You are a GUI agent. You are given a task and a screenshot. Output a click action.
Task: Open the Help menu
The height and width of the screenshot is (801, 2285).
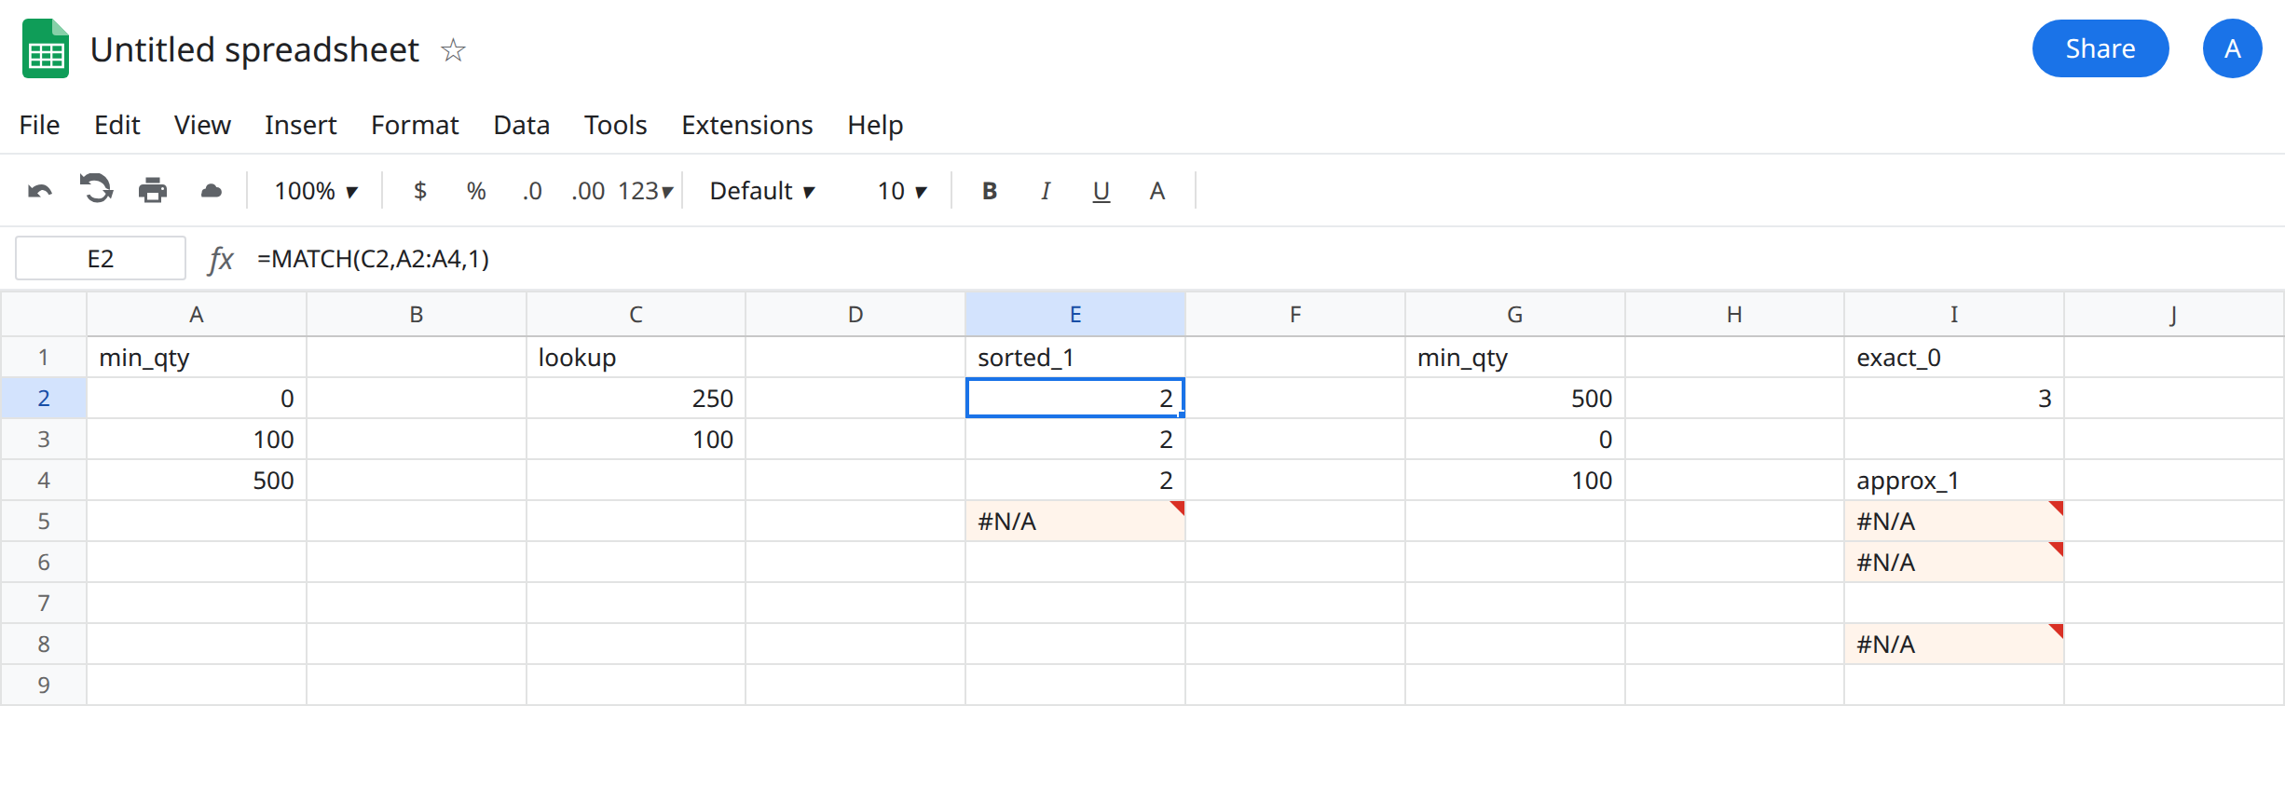[875, 125]
